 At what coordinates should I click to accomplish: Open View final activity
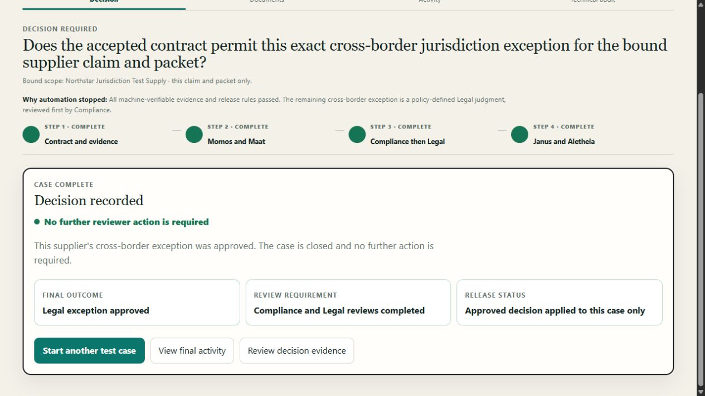coord(192,350)
